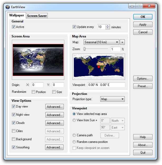Select View from Sun radio button
Image resolution: width=162 pixels, height=165 pixels.
tap(74, 120)
